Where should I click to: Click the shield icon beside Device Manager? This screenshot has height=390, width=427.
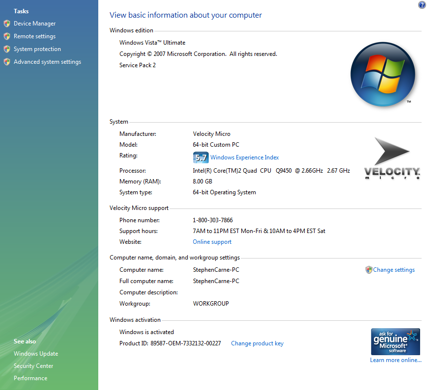point(7,24)
